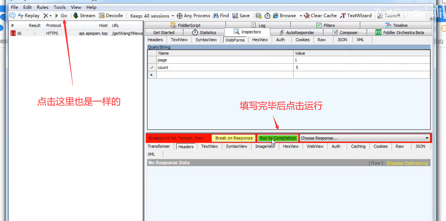
Task: Open the Statistics tab
Action: click(204, 33)
